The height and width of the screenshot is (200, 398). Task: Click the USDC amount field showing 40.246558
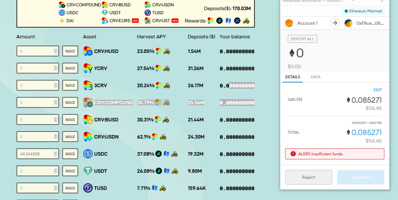click(37, 154)
